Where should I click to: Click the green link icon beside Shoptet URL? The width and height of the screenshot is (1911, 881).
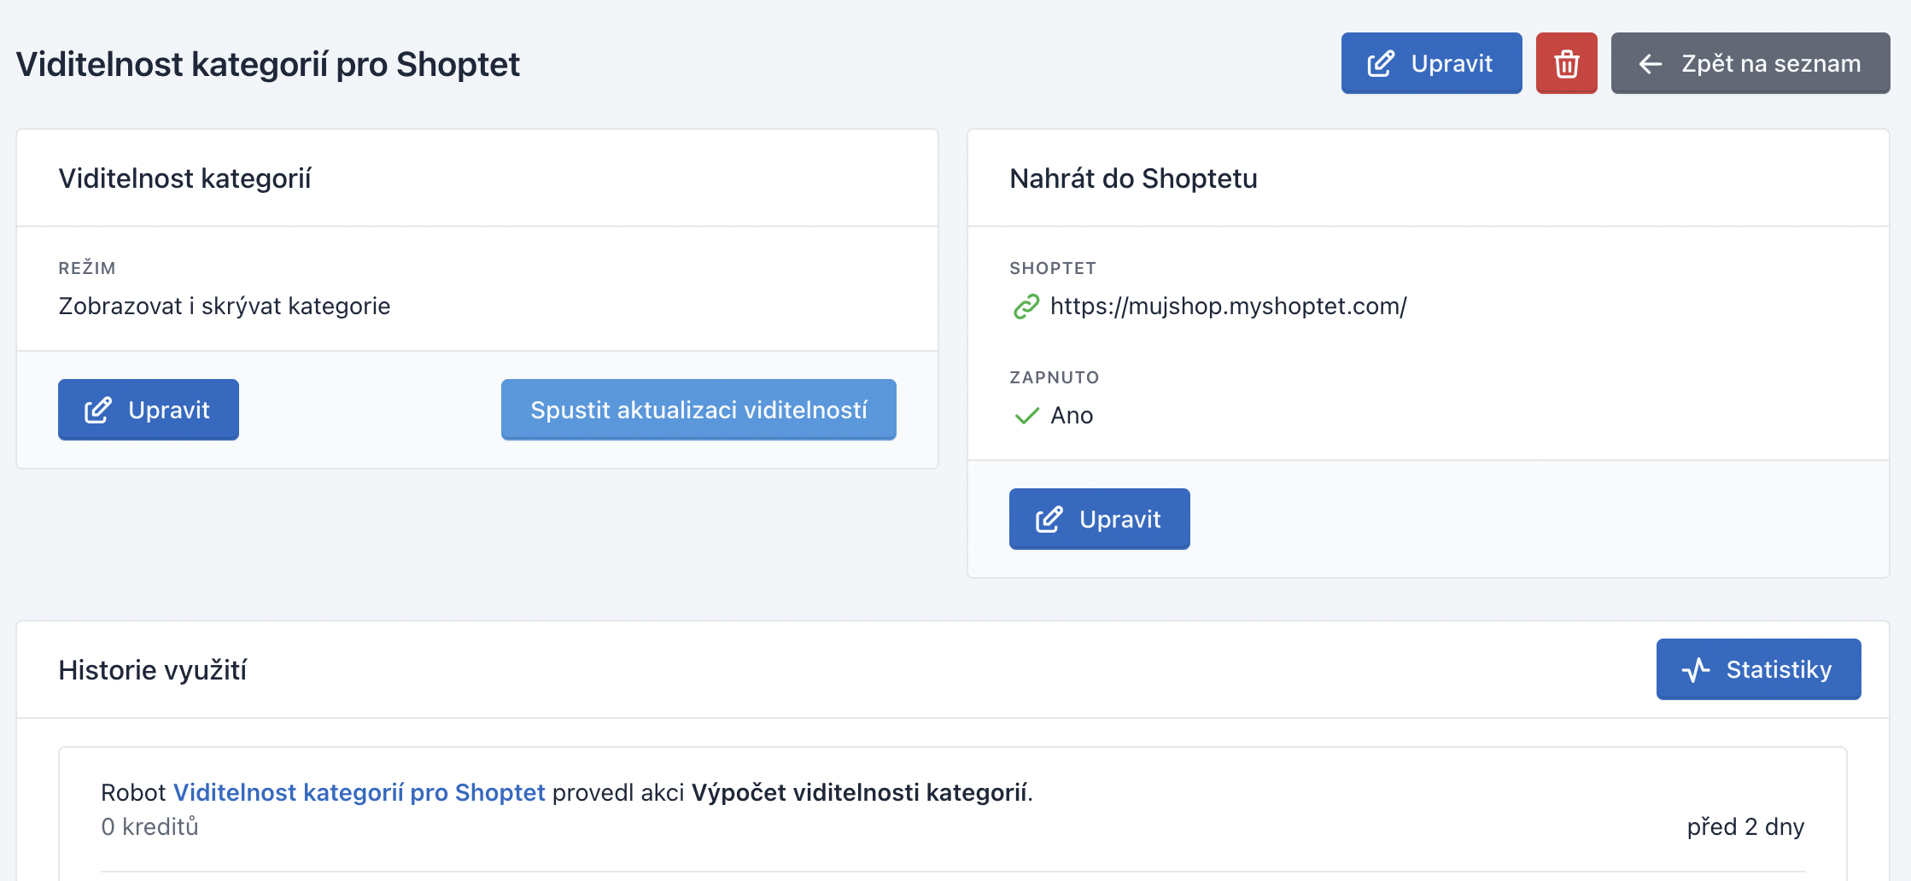pyautogui.click(x=1026, y=306)
